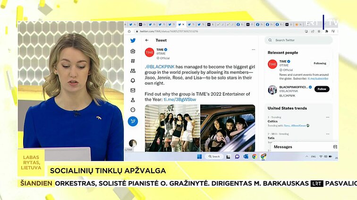Click in the Search Twitter field
This screenshot has height=200, width=357.
(x=298, y=40)
